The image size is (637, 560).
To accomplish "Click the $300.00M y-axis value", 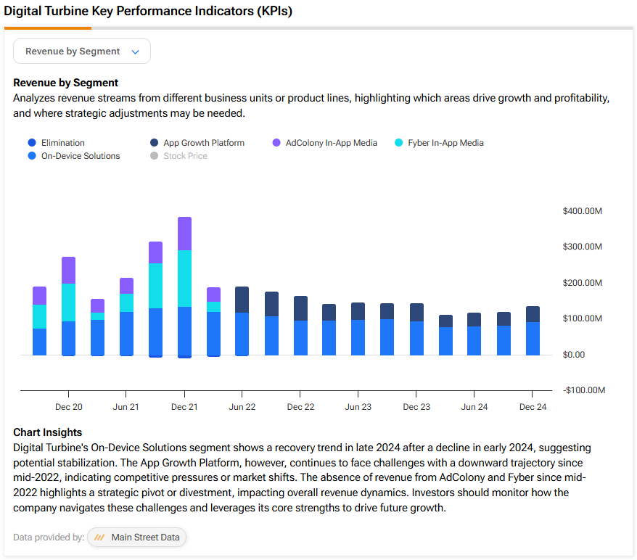I will tap(583, 247).
